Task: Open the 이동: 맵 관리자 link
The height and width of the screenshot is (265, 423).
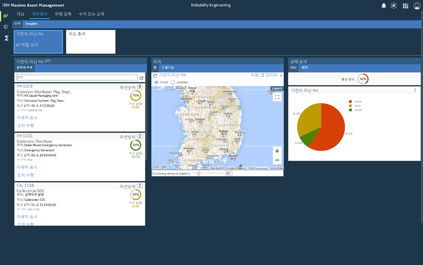Action: pos(264,75)
